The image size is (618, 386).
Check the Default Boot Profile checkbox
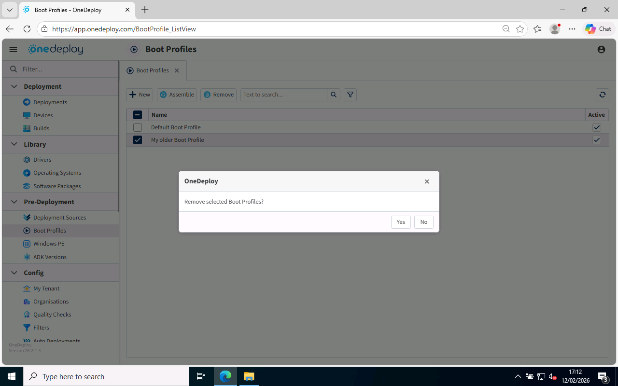coord(138,127)
